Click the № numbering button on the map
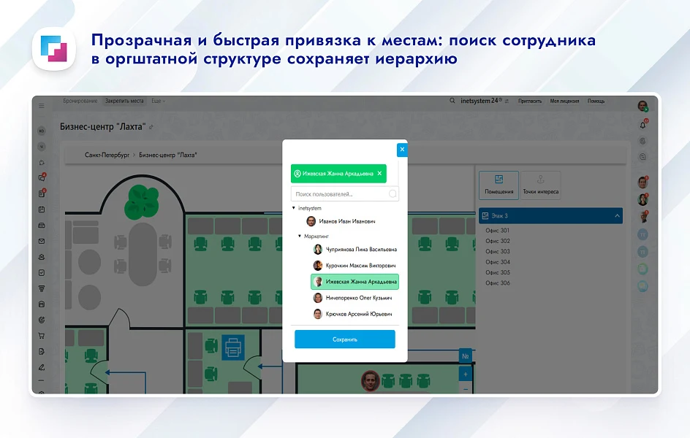 click(465, 356)
